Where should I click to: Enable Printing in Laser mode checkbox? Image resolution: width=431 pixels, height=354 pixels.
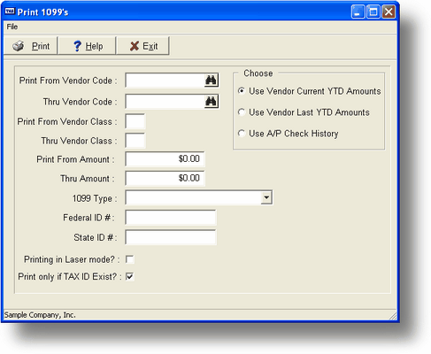(x=129, y=259)
